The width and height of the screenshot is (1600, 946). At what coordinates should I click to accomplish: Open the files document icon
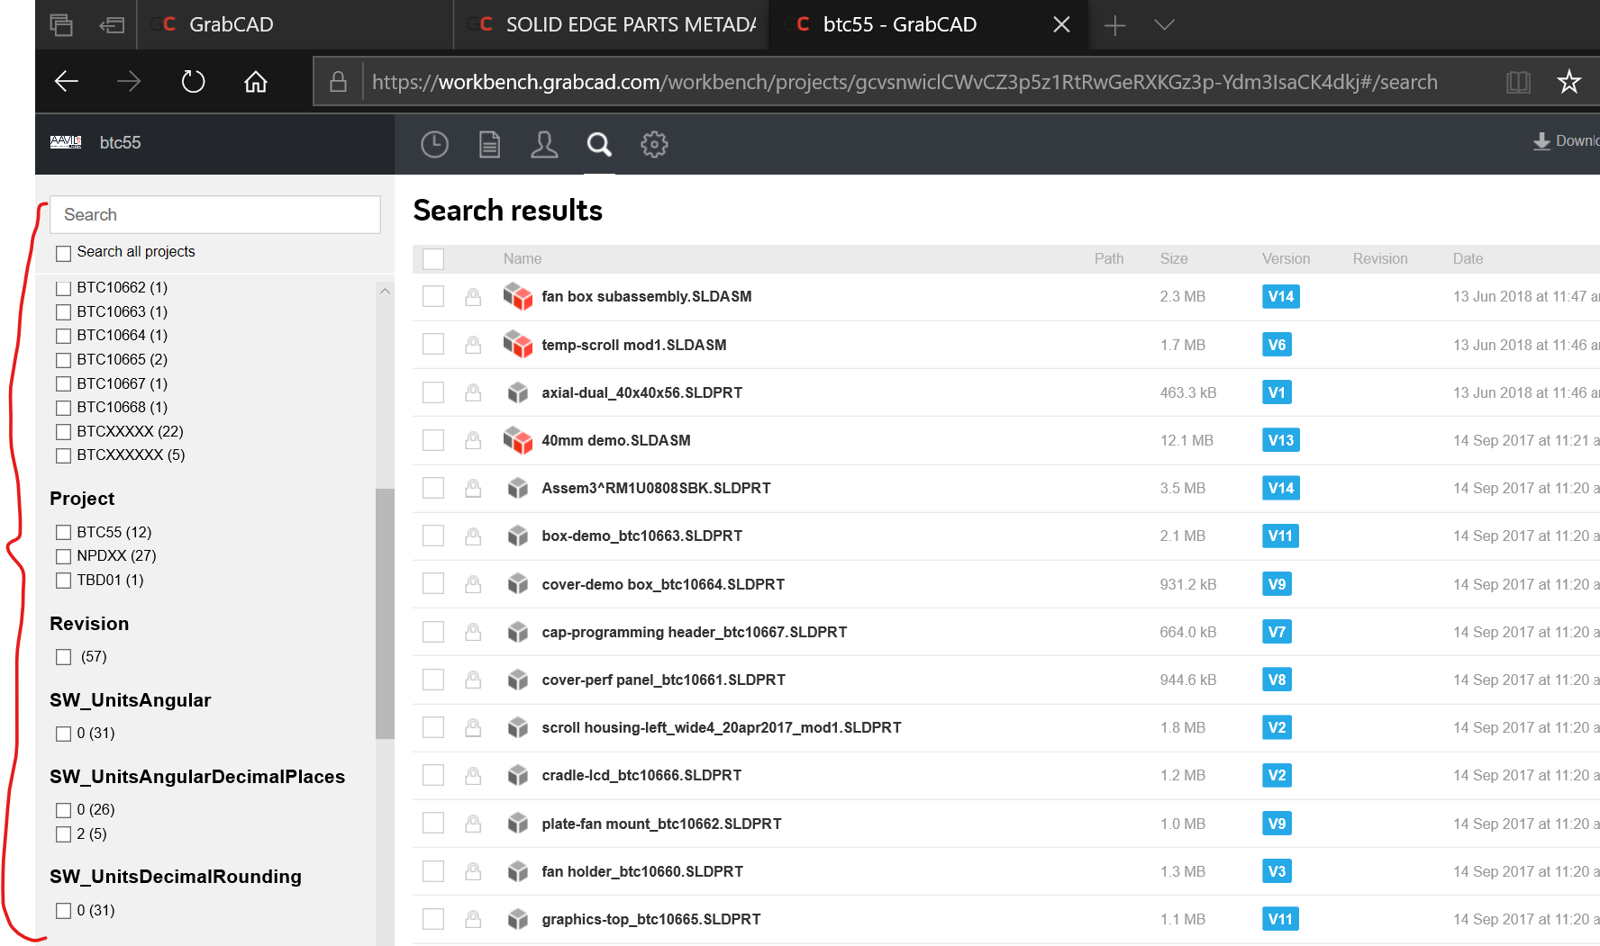[x=489, y=144]
